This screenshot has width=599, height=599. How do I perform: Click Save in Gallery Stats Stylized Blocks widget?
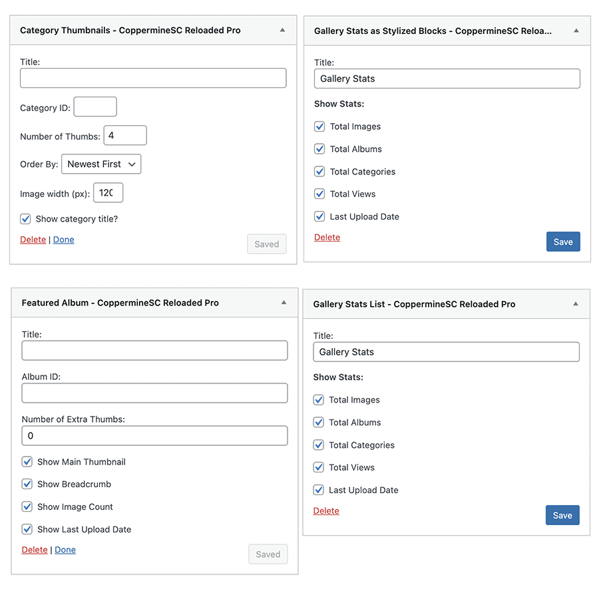(x=563, y=242)
